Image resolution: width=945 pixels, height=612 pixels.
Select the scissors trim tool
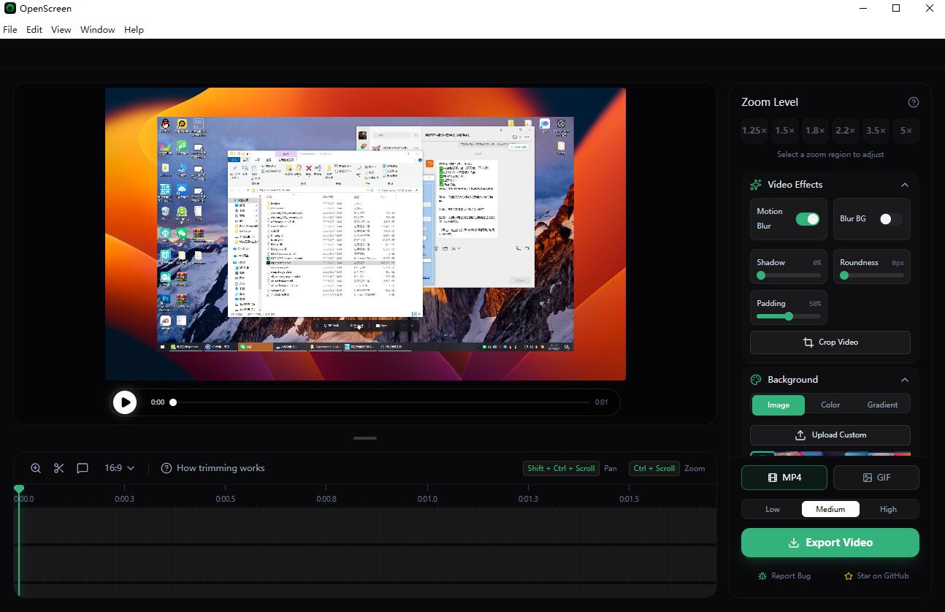tap(58, 467)
